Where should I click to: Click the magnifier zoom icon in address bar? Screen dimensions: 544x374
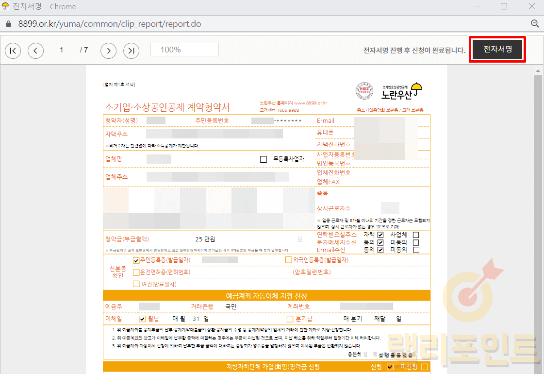click(x=535, y=24)
